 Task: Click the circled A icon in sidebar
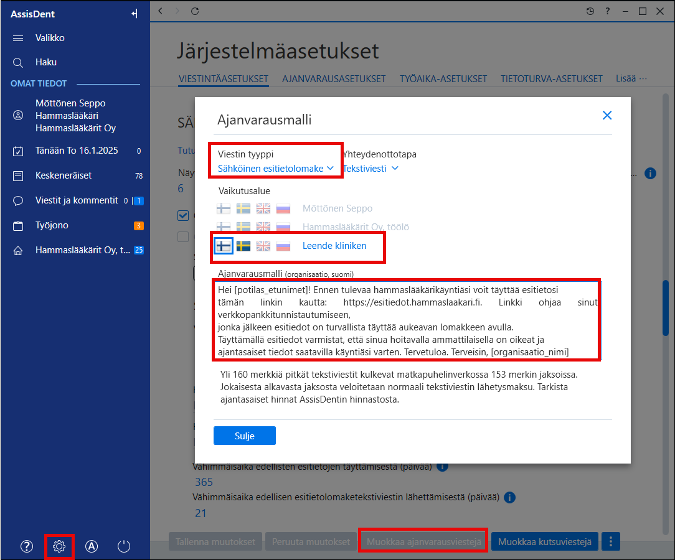92,546
